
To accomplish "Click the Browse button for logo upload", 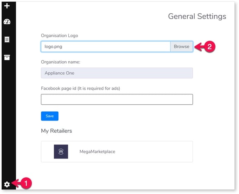I will tap(182, 46).
